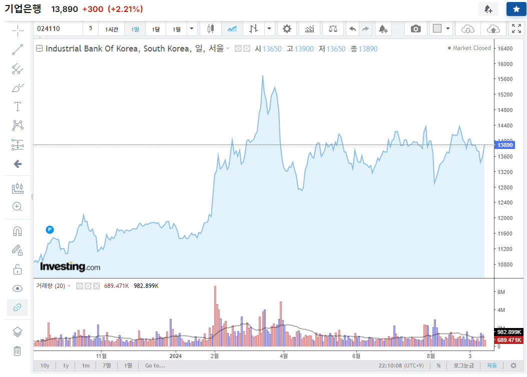Screen dimensions: 527x377
Task: Open the interval dropdown arrow
Action: [192, 29]
